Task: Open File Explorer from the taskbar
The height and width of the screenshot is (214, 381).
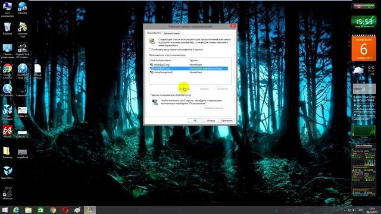Action: (x=29, y=210)
